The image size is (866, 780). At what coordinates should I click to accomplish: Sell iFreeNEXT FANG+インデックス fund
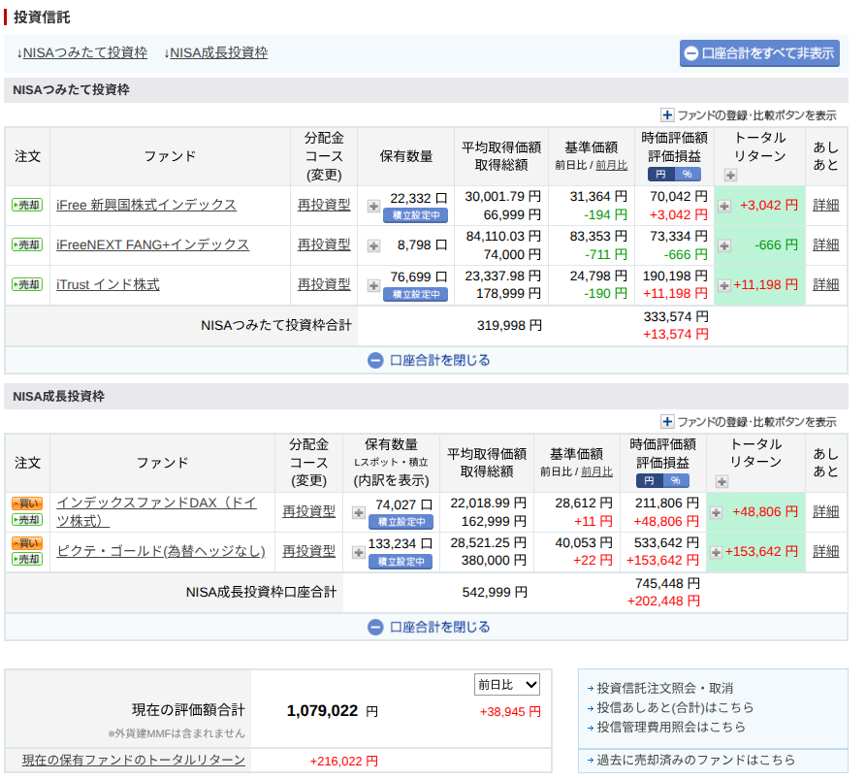pyautogui.click(x=27, y=244)
